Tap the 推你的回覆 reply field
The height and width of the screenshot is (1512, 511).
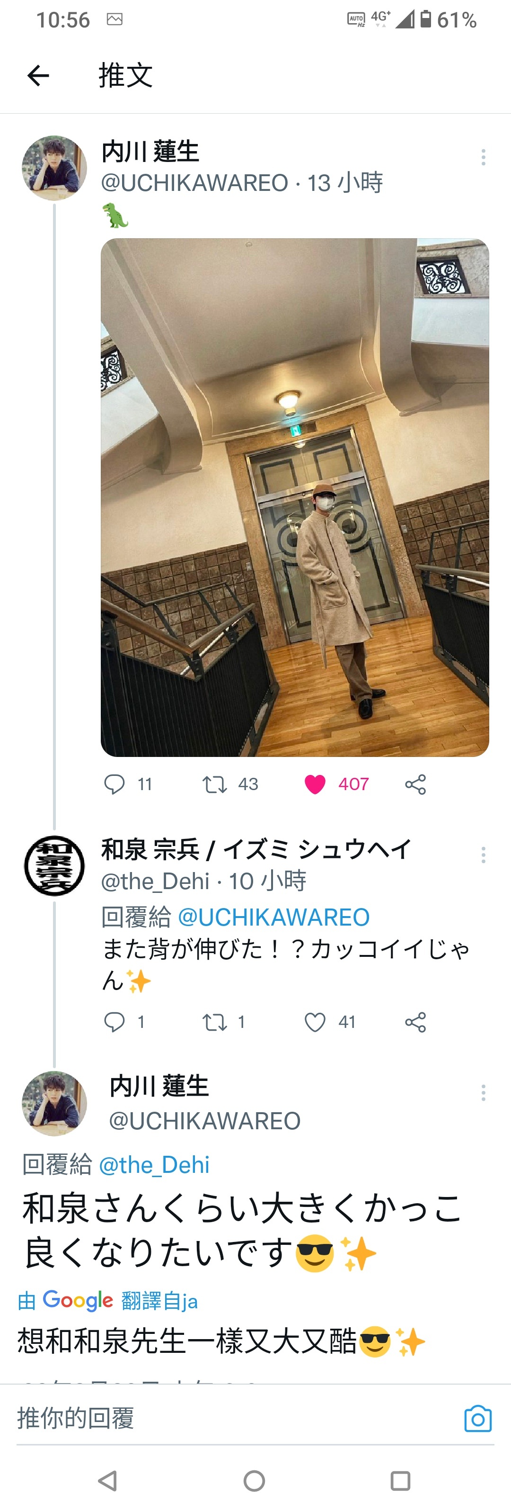click(234, 1418)
